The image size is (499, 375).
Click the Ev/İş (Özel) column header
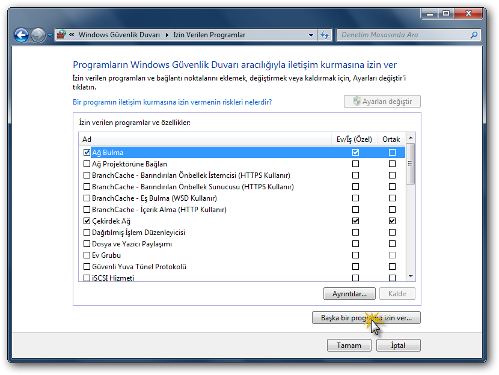point(354,139)
